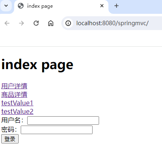This screenshot has width=162, height=152.
Task: Follow the testValue2 link
Action: coord(17,111)
